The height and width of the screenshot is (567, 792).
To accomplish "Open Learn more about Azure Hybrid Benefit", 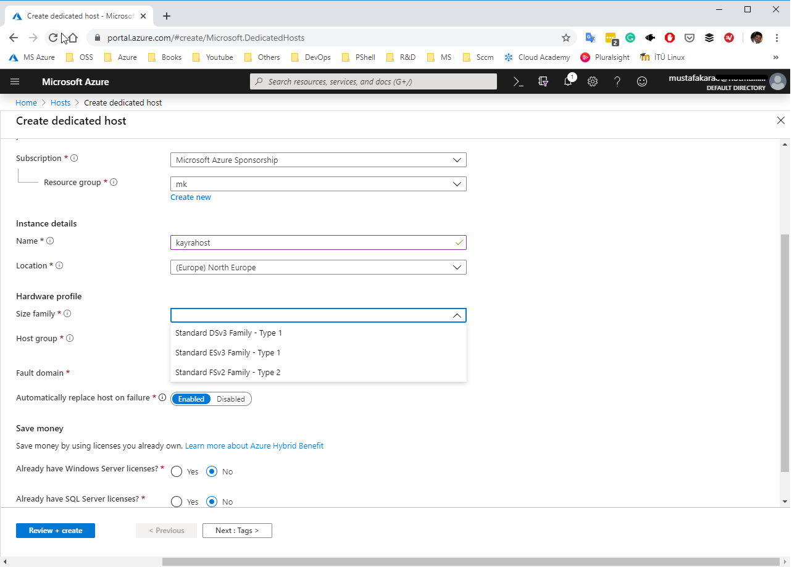I will click(x=254, y=445).
